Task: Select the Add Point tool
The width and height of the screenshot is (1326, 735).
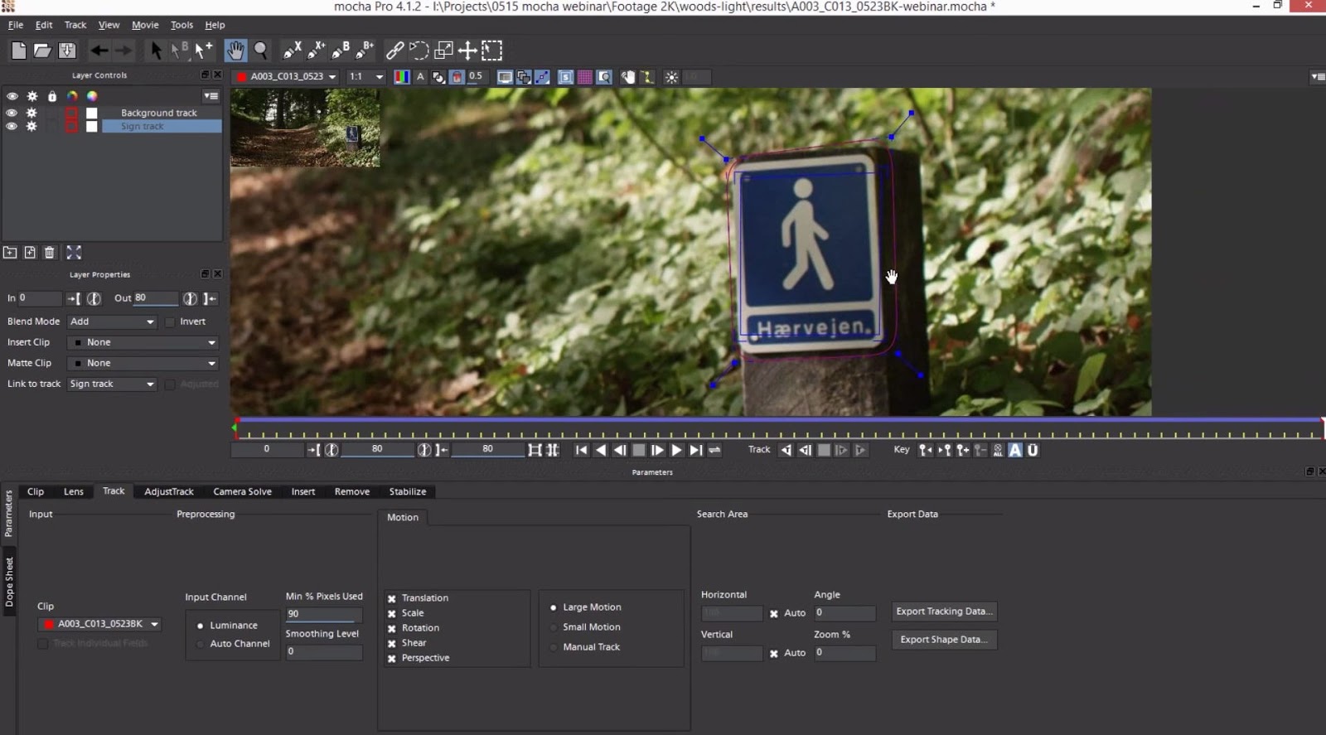Action: tap(204, 51)
